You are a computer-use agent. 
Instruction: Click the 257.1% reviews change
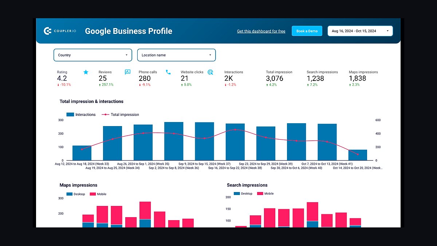(106, 85)
